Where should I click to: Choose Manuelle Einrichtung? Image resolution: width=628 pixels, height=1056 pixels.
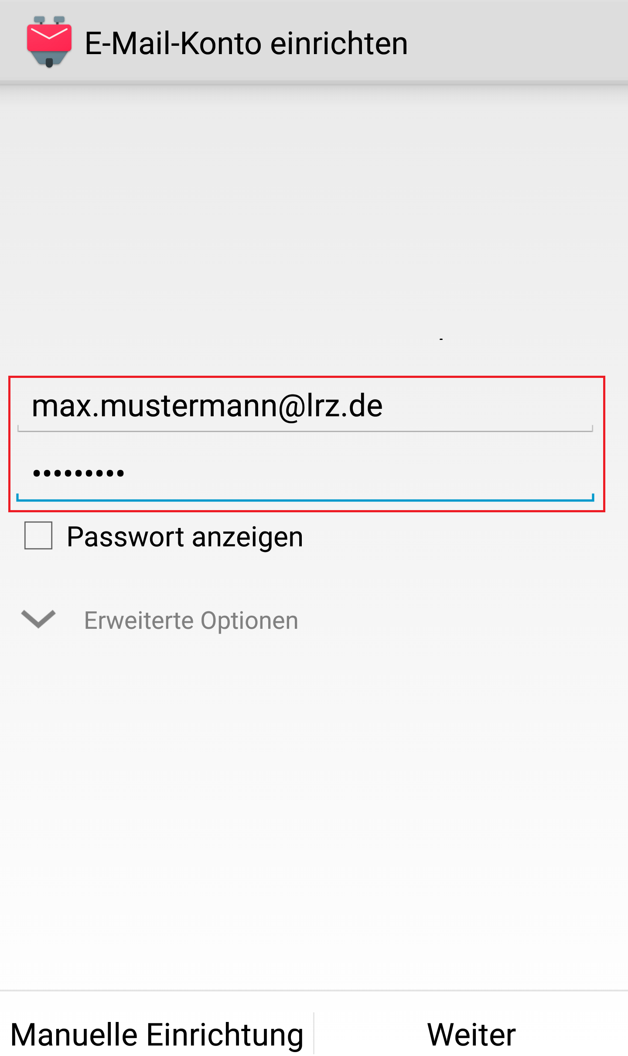tap(157, 1034)
